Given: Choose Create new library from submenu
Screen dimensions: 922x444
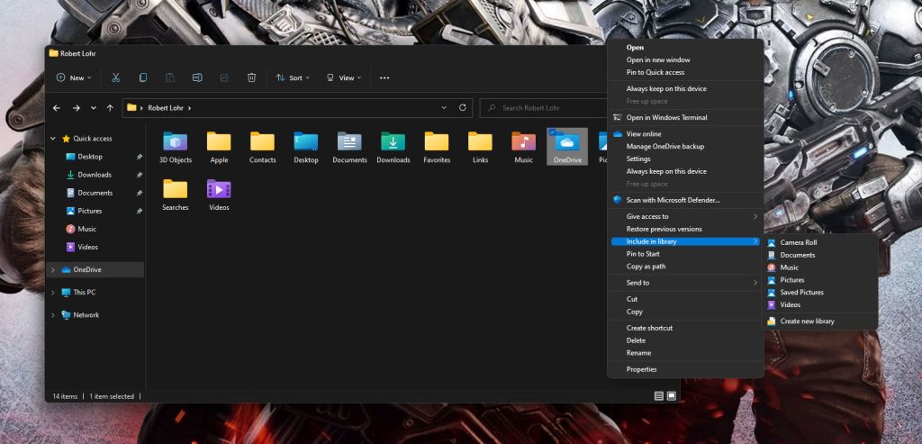Looking at the screenshot, I should 807,321.
